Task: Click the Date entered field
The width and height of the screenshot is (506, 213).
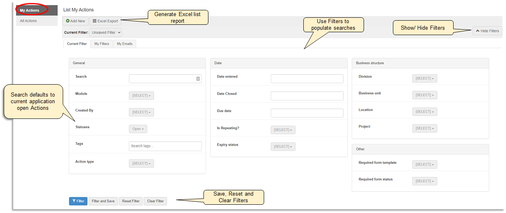Action: [x=307, y=79]
